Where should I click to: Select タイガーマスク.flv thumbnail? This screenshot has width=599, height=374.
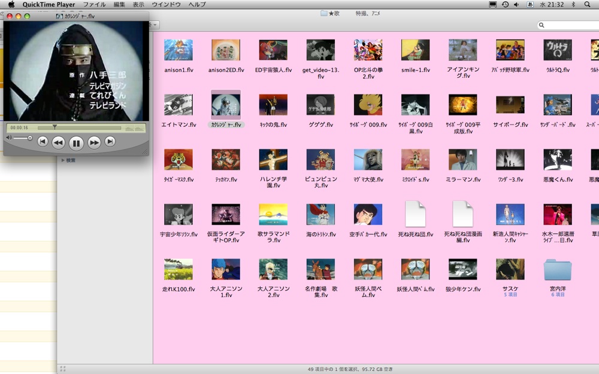click(x=179, y=160)
